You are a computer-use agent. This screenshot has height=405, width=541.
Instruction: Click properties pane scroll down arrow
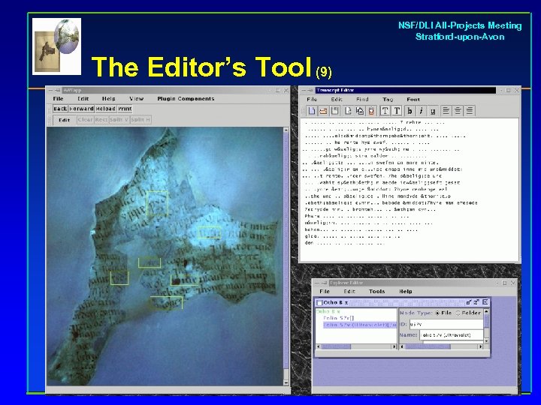pyautogui.click(x=486, y=341)
